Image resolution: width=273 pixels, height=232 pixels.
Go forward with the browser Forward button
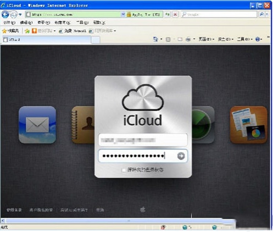click(13, 14)
